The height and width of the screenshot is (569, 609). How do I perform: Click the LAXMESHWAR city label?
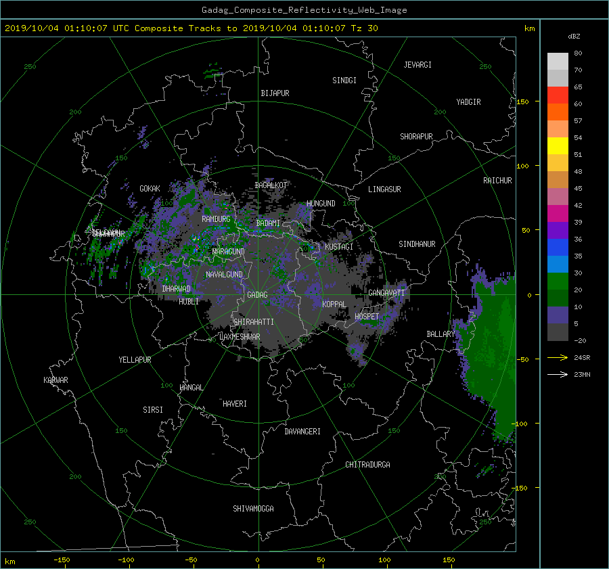coord(240,337)
